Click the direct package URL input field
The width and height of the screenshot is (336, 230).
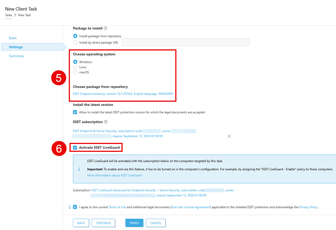tap(186, 42)
